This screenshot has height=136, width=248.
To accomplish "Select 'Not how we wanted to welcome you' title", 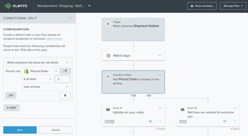I will click(211, 114).
